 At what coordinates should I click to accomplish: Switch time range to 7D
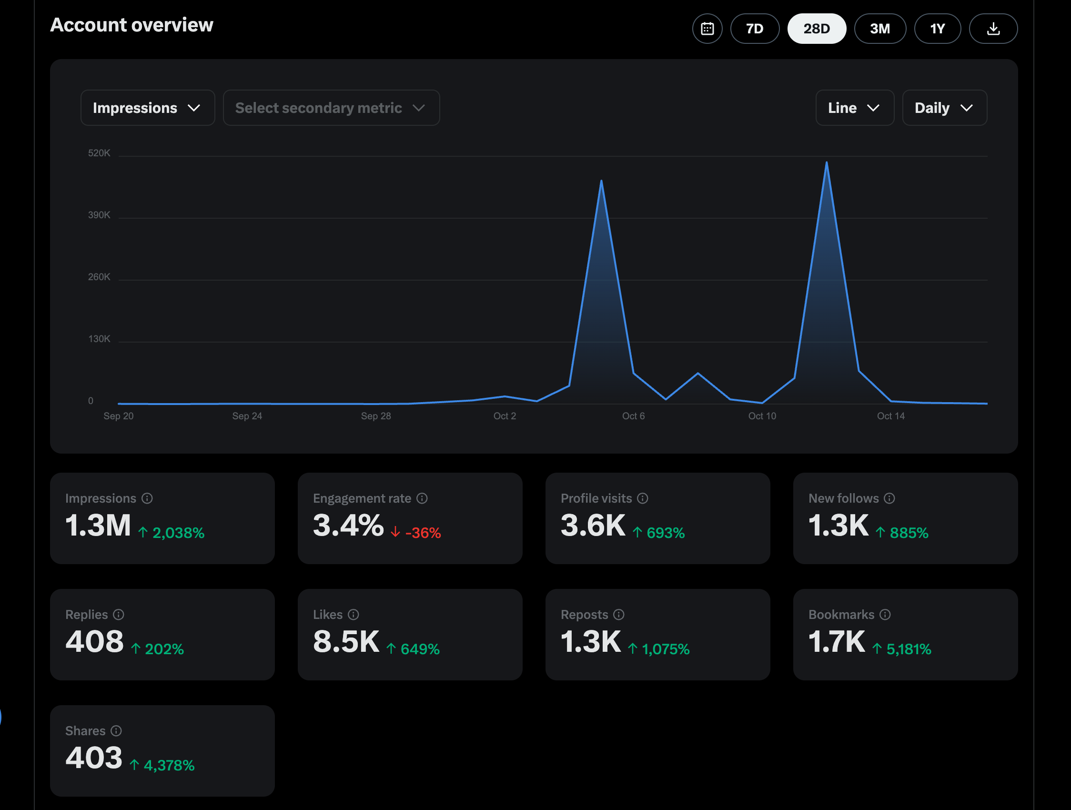click(x=754, y=29)
